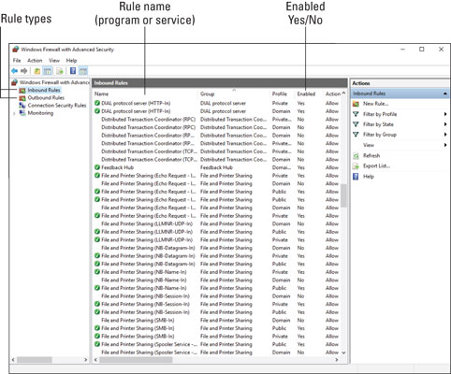This screenshot has height=374, width=451.
Task: Select Inbound Rules in the tree
Action: [44, 90]
